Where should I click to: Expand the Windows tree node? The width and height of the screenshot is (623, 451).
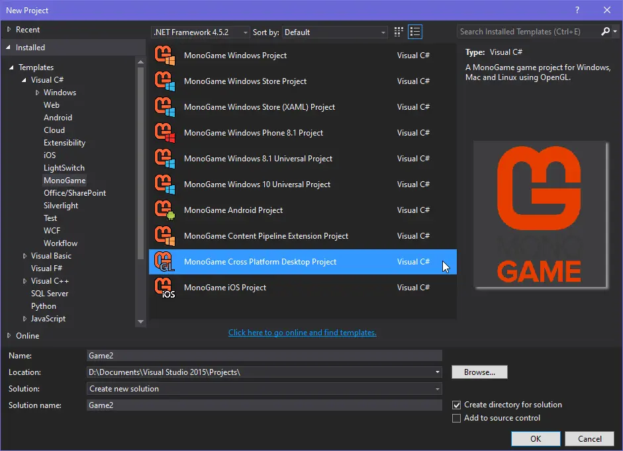tap(37, 93)
